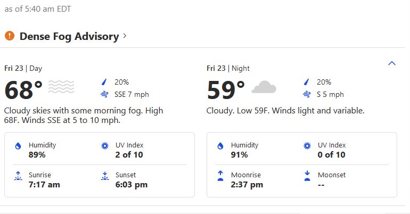
Task: Click the daytime UV Index sun icon
Action: (x=105, y=146)
